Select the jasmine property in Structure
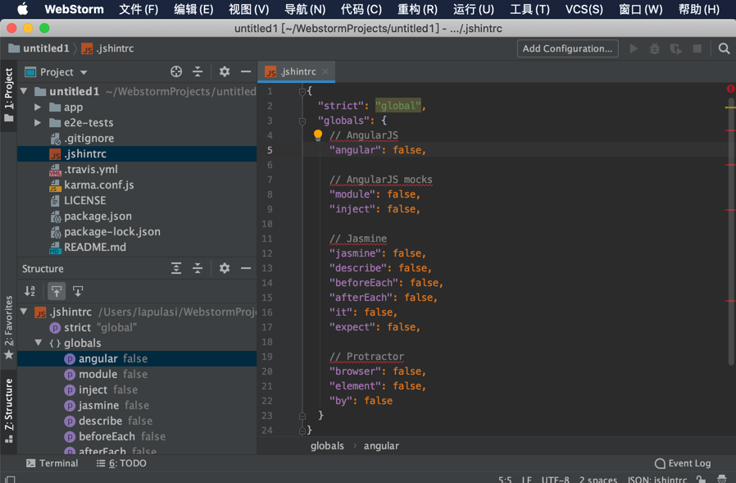The width and height of the screenshot is (736, 483). pyautogui.click(x=137, y=405)
